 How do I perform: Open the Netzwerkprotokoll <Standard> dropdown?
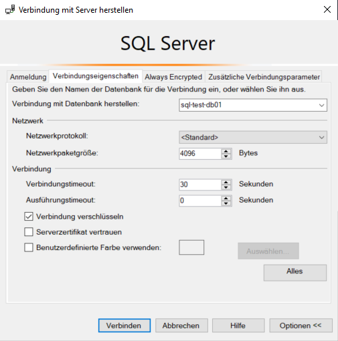pos(253,137)
